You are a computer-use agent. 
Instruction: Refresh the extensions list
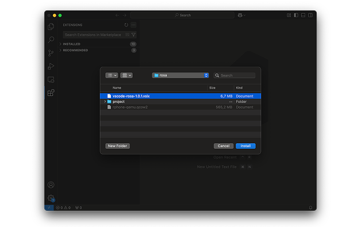pyautogui.click(x=126, y=25)
